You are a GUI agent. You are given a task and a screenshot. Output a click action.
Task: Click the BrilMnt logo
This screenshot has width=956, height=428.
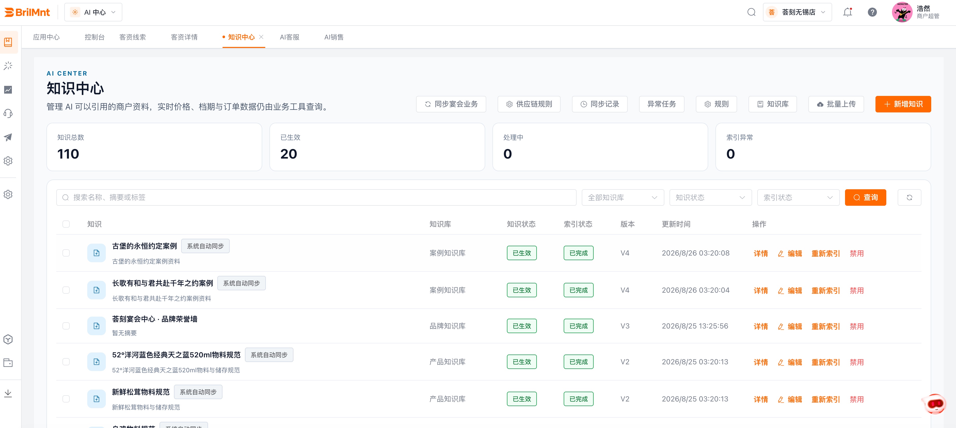[x=27, y=12]
